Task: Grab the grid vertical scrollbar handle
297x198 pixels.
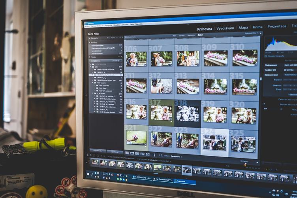Action: point(261,79)
